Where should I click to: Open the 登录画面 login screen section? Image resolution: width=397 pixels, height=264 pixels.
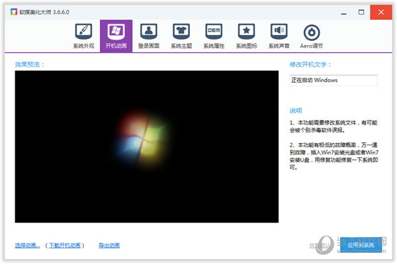pos(149,36)
